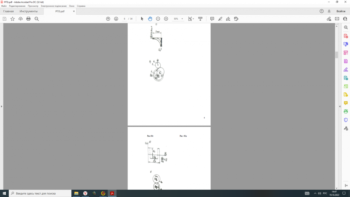Upload file to cloud icon
The height and width of the screenshot is (197, 350).
(21, 19)
